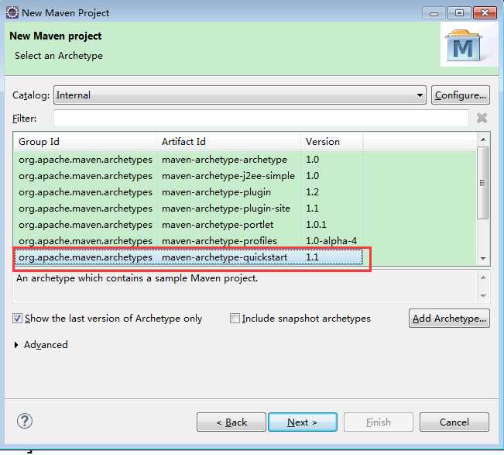Expand the Advanced section
Image resolution: width=504 pixels, height=455 pixels.
pos(41,345)
